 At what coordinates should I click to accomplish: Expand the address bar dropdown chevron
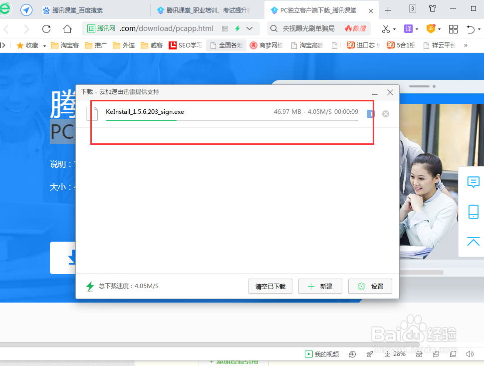tap(249, 29)
